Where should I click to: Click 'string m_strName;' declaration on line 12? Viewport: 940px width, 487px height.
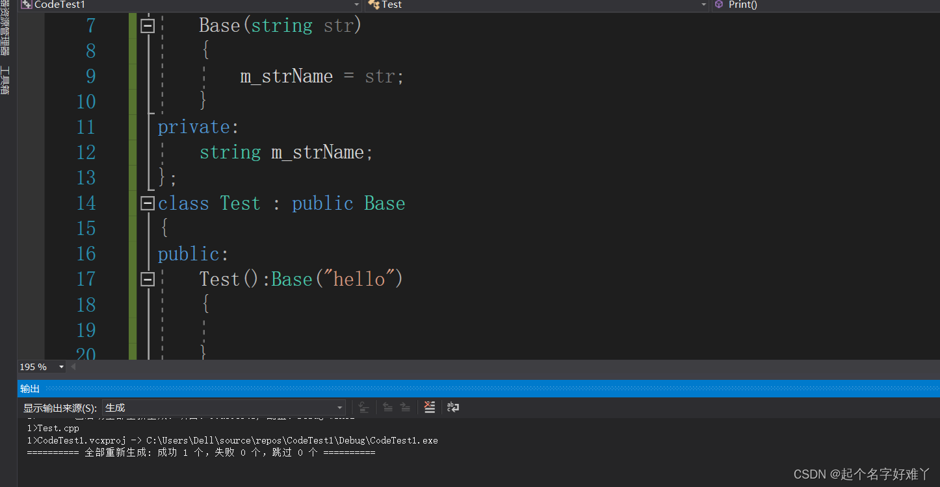(x=287, y=153)
